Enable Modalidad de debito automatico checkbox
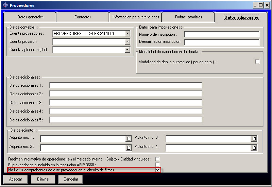 [257, 62]
